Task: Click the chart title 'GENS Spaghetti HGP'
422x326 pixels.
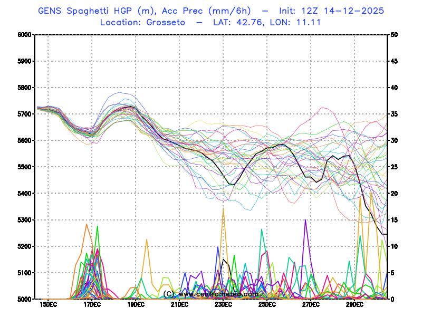Action: (90, 11)
